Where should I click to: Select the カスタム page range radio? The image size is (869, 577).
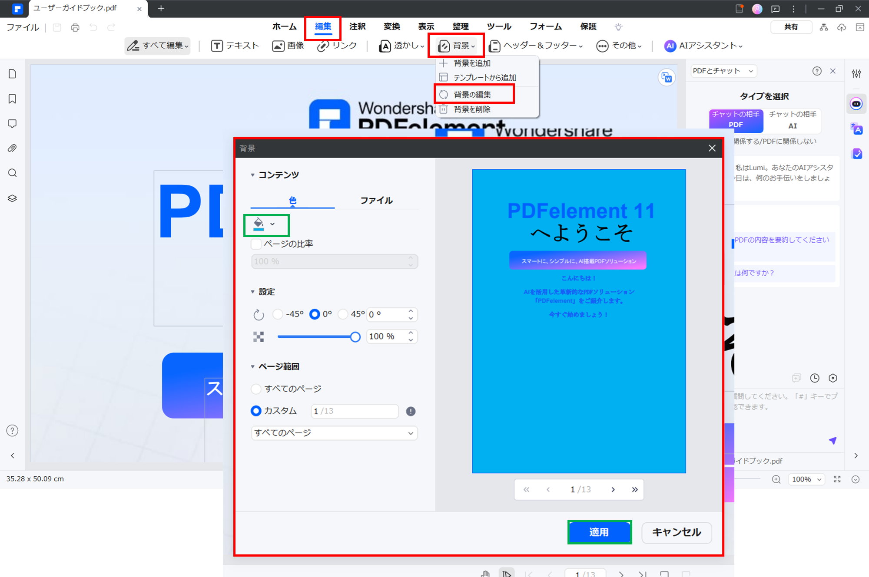256,411
